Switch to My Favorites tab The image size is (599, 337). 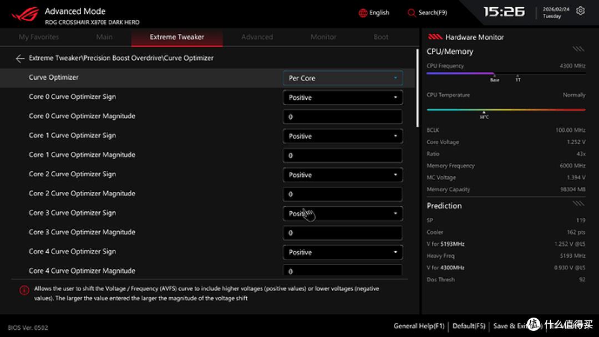[39, 37]
